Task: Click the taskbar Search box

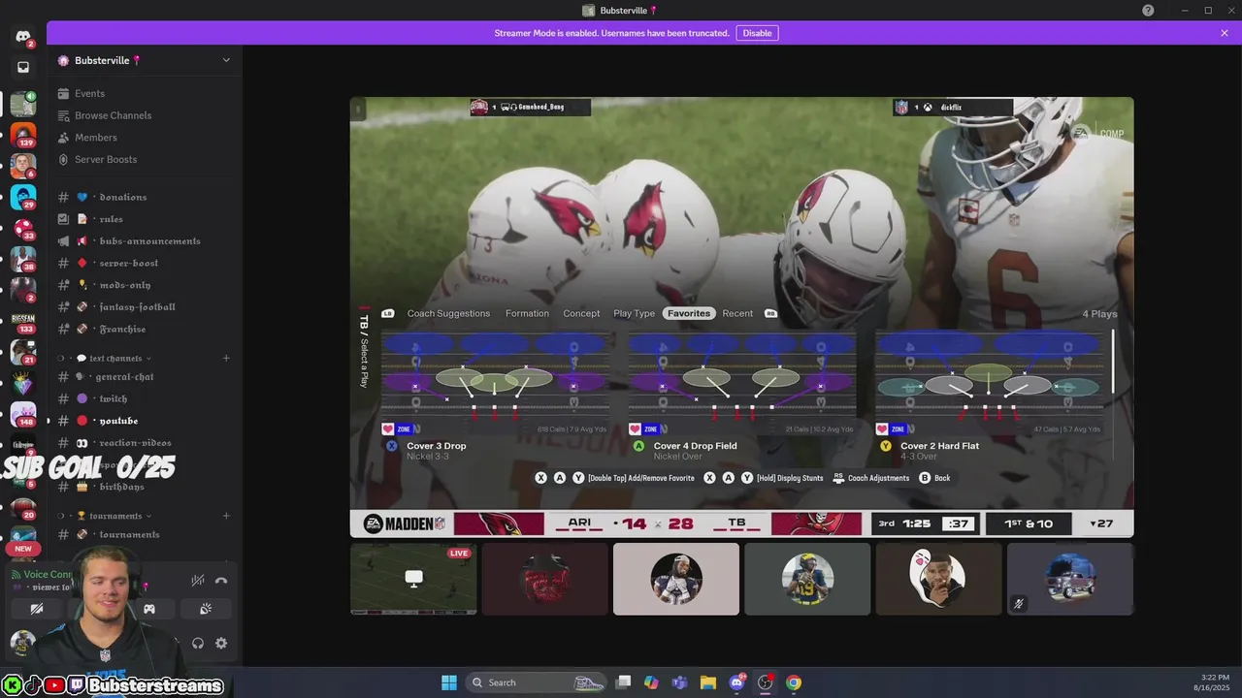Action: pos(537,682)
